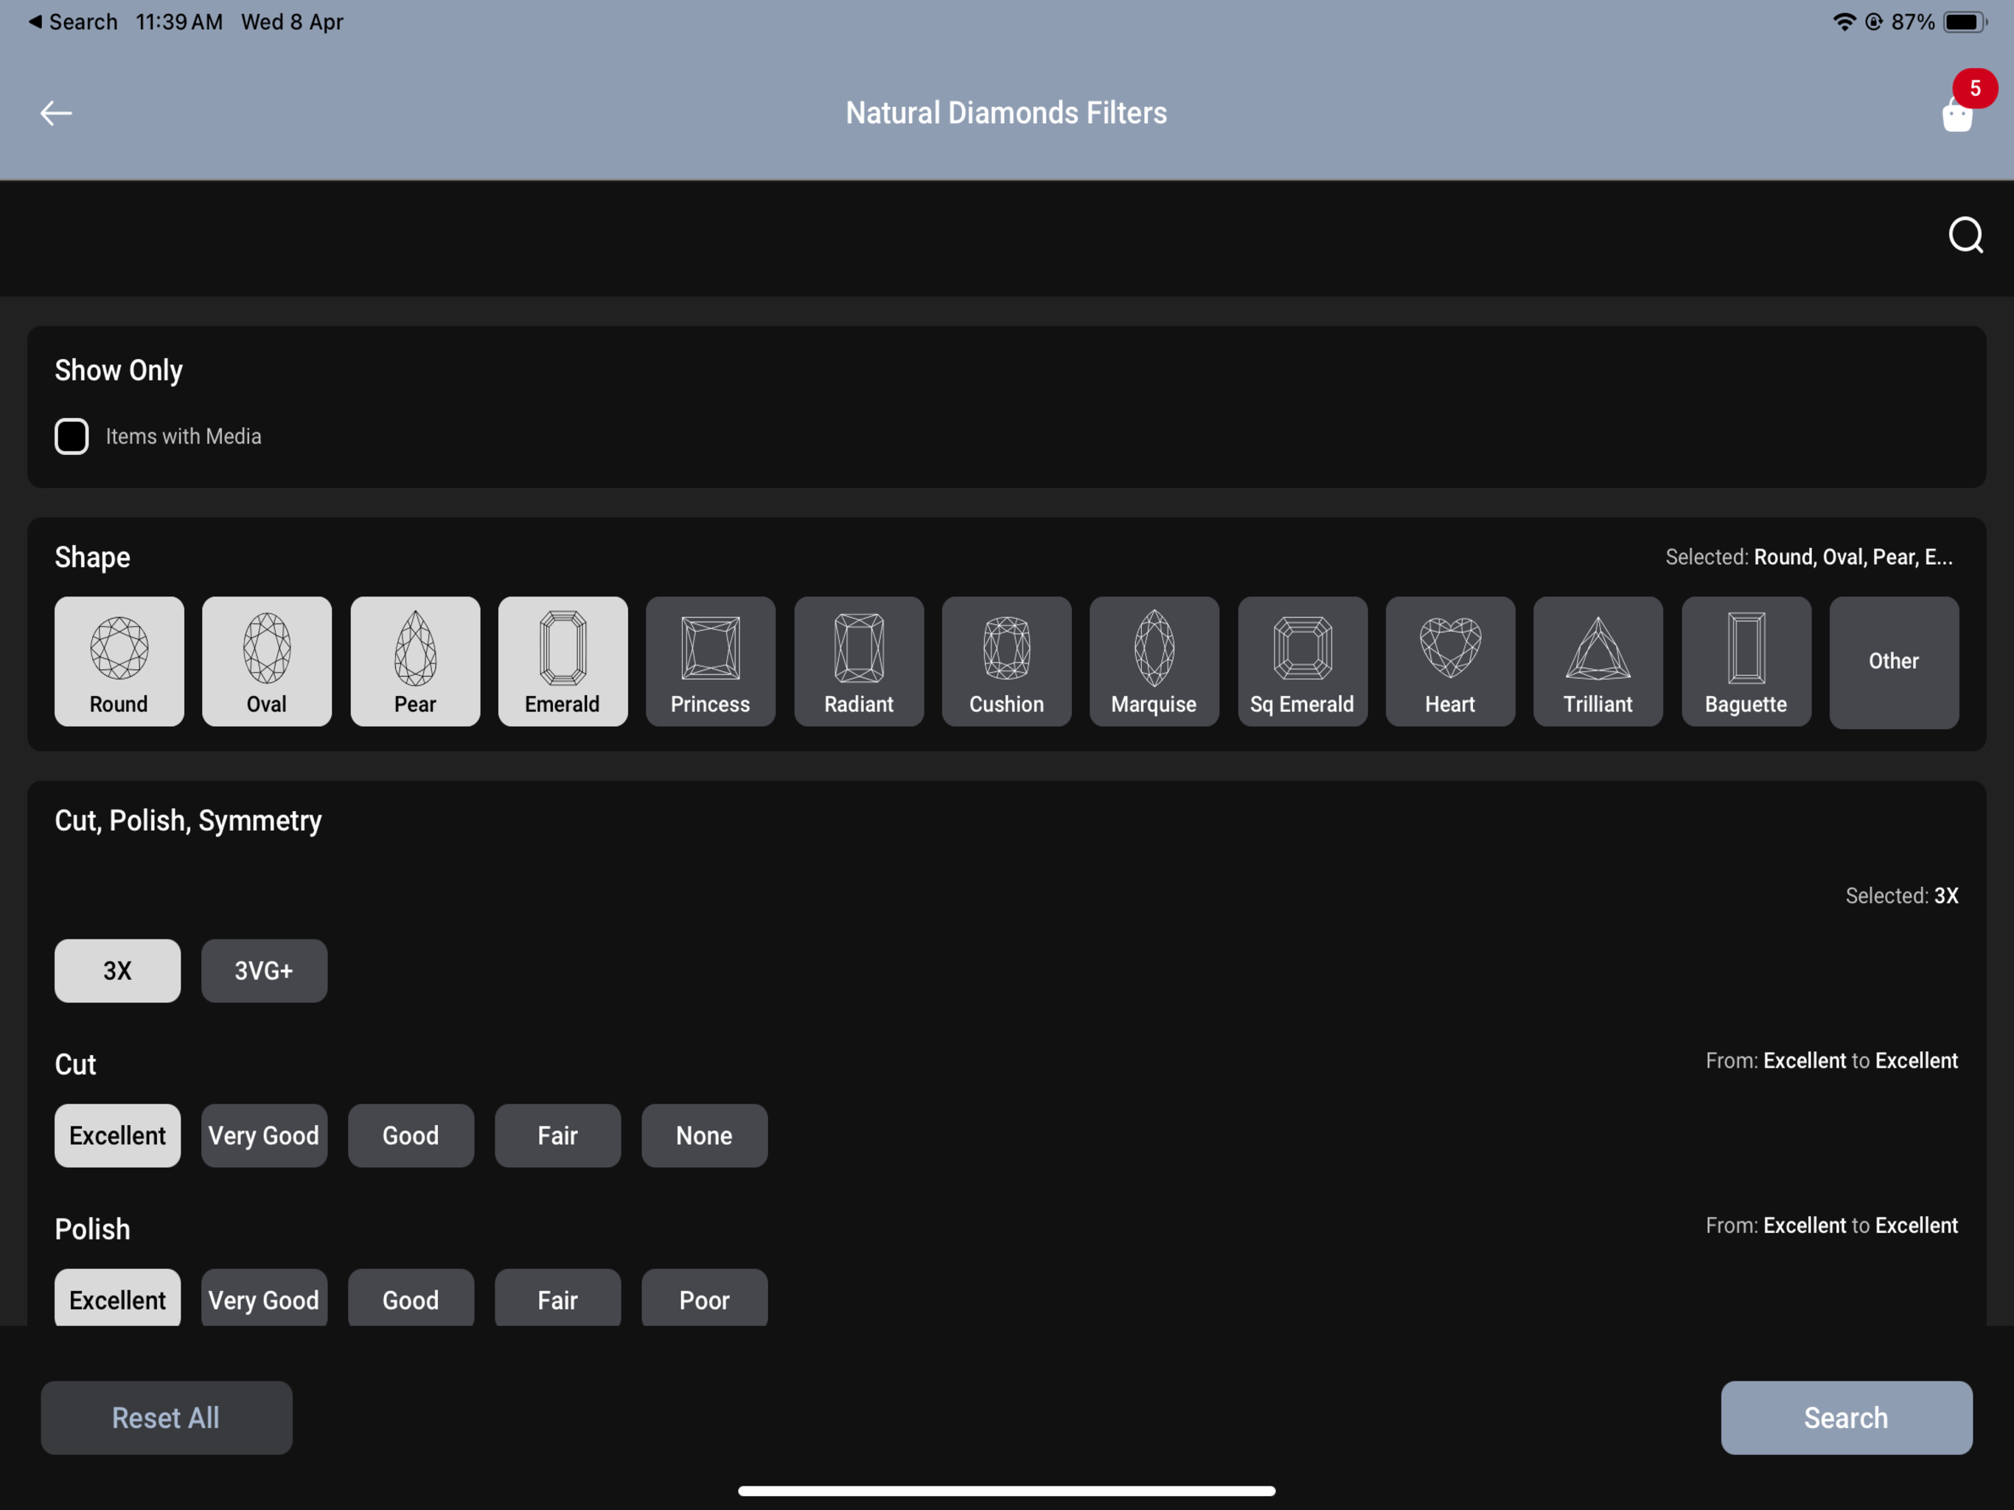Click the Search button at bottom

[x=1847, y=1418]
